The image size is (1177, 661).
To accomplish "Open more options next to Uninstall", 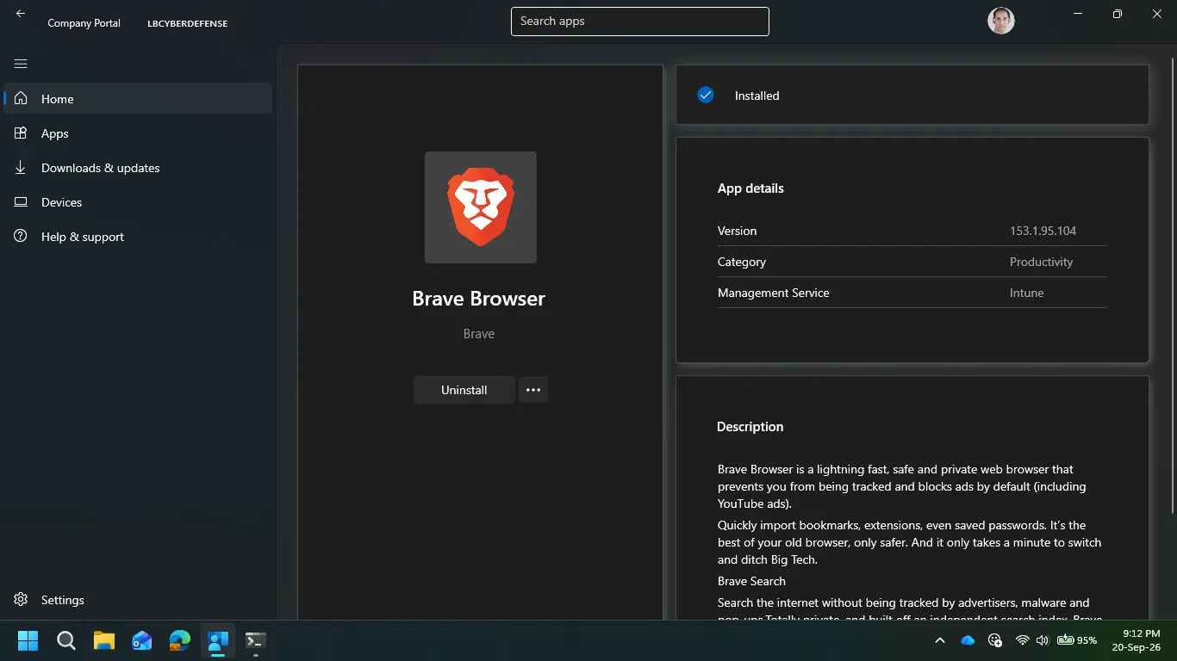I will 533,390.
